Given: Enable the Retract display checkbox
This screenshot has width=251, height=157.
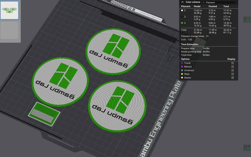Looking at the screenshot, I should (232, 67).
